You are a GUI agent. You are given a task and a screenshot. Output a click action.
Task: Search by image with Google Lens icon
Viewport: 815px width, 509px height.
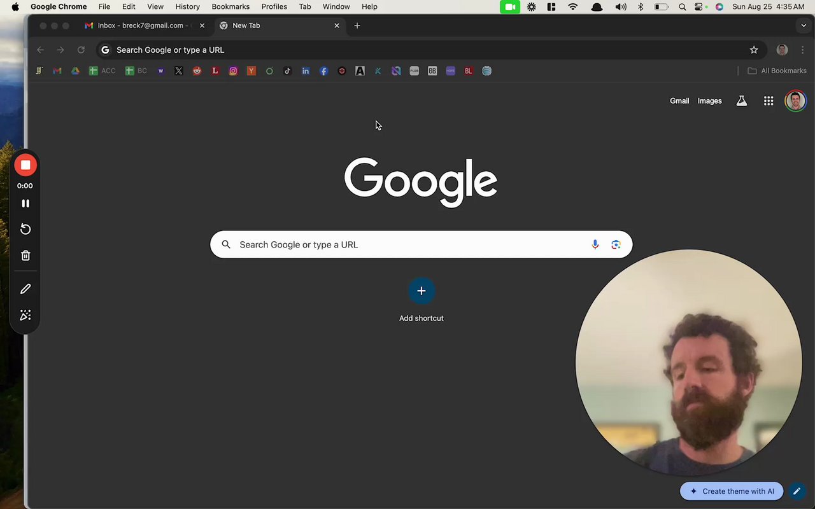pyautogui.click(x=616, y=244)
